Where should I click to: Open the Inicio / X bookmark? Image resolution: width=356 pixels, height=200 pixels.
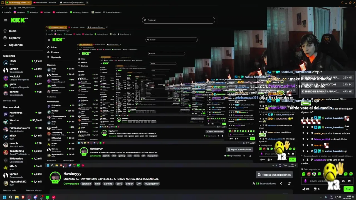click(7, 12)
